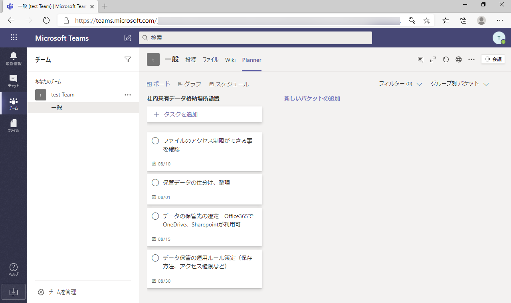Image resolution: width=511 pixels, height=303 pixels.
Task: Add this page to favorites star
Action: pos(426,20)
